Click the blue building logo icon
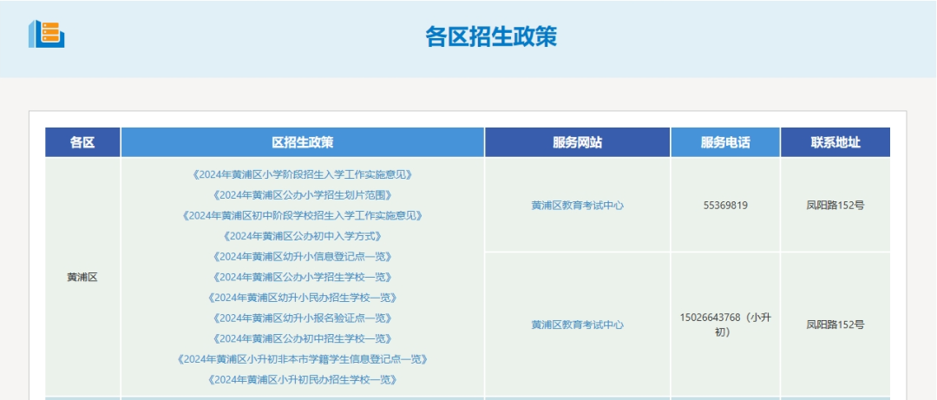The width and height of the screenshot is (937, 400). (47, 34)
